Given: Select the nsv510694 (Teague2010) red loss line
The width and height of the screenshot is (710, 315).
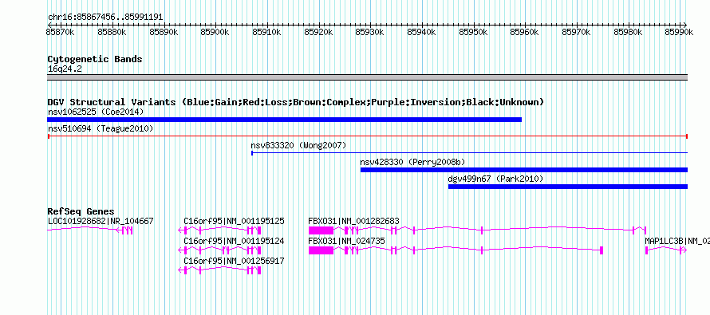Looking at the screenshot, I should coord(368,136).
